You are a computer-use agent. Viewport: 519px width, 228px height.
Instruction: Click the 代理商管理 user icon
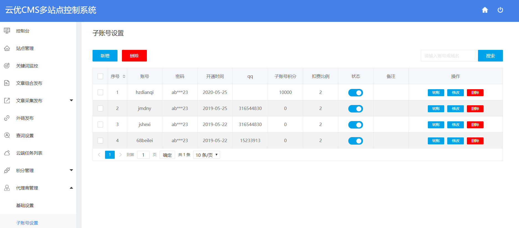[7, 188]
